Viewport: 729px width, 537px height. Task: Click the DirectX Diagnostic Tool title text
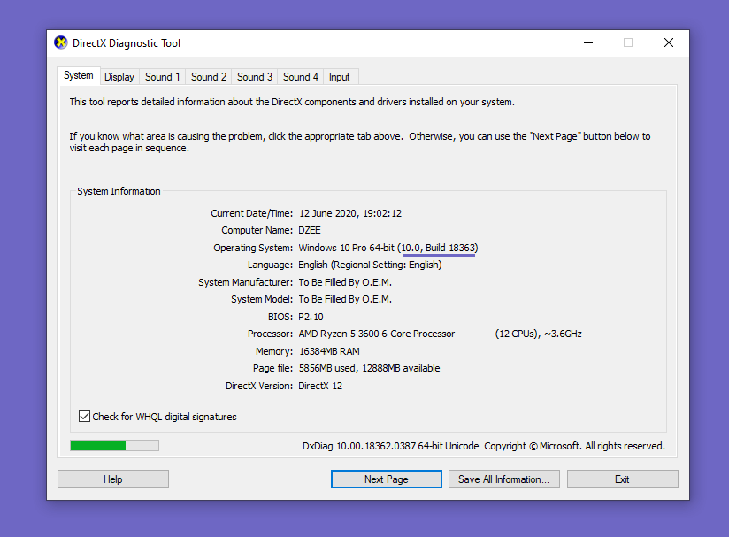click(x=127, y=43)
